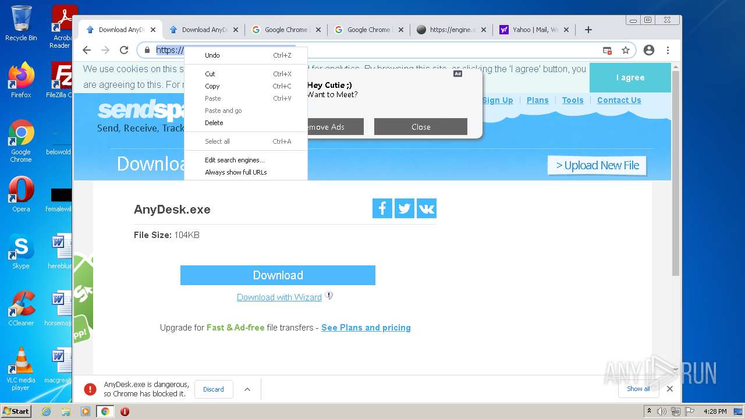Close the downloads bar
Image resolution: width=745 pixels, height=419 pixels.
(x=670, y=389)
